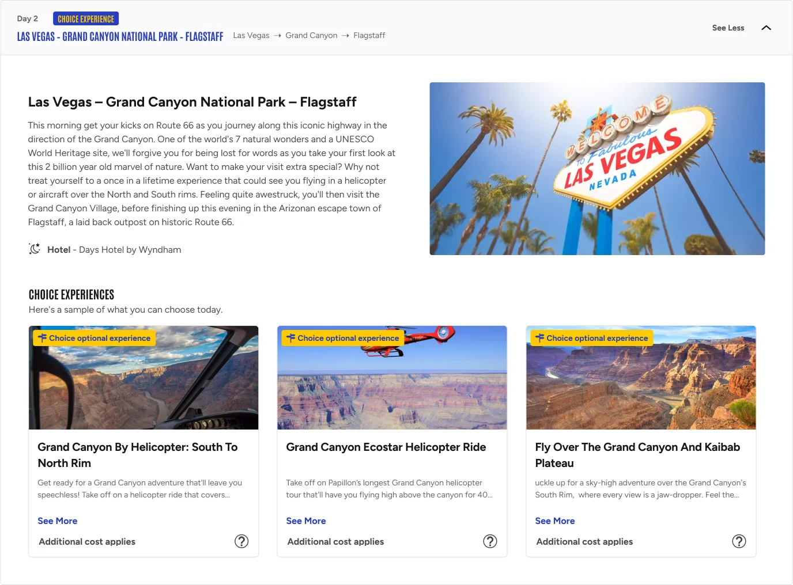This screenshot has width=793, height=585.
Task: Click the signpost icon on the South To North Rim card
Action: point(42,338)
